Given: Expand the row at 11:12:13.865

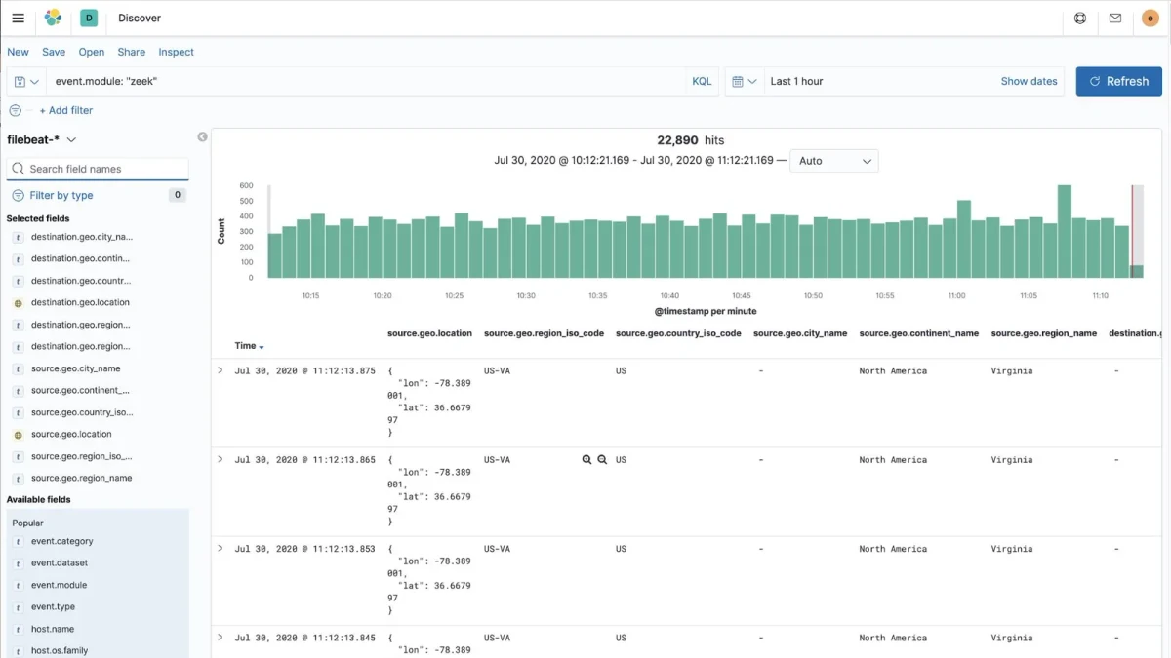Looking at the screenshot, I should [220, 459].
